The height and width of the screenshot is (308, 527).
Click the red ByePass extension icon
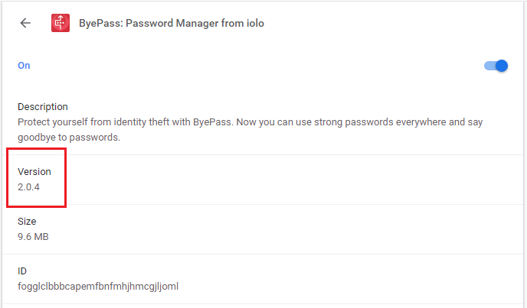coord(61,23)
